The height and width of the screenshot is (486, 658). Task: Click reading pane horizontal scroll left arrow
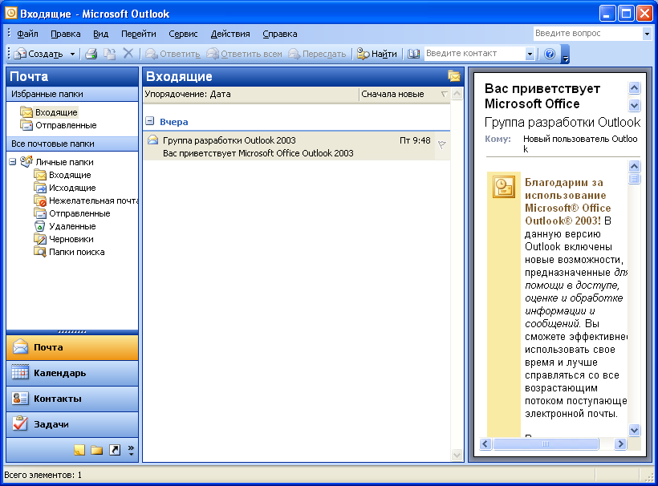[485, 443]
